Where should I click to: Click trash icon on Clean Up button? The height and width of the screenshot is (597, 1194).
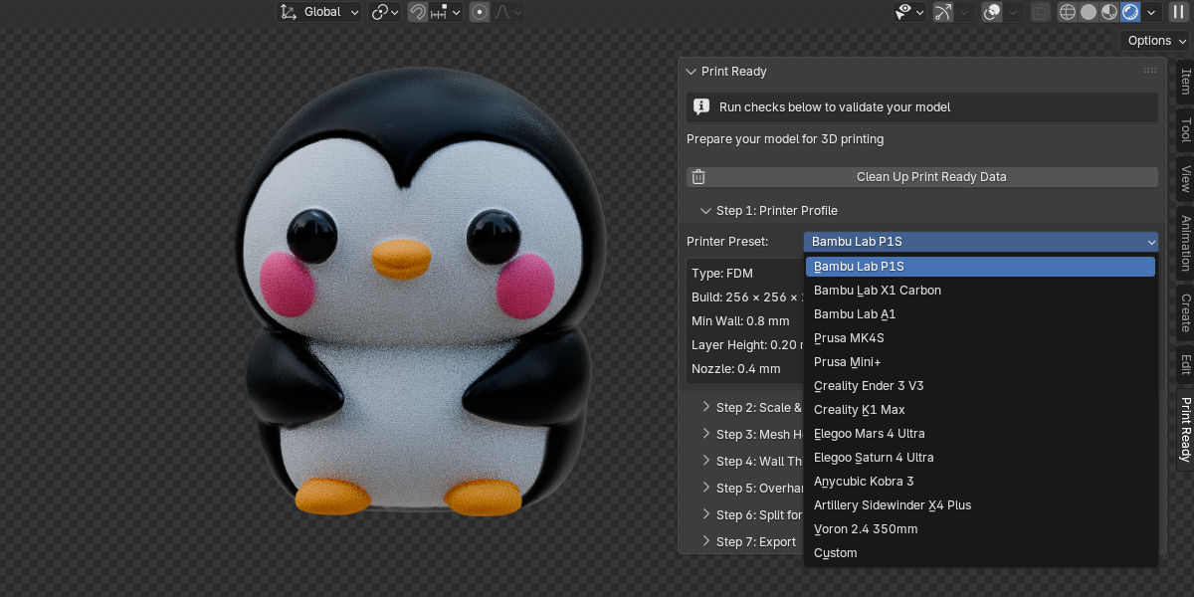tap(698, 177)
